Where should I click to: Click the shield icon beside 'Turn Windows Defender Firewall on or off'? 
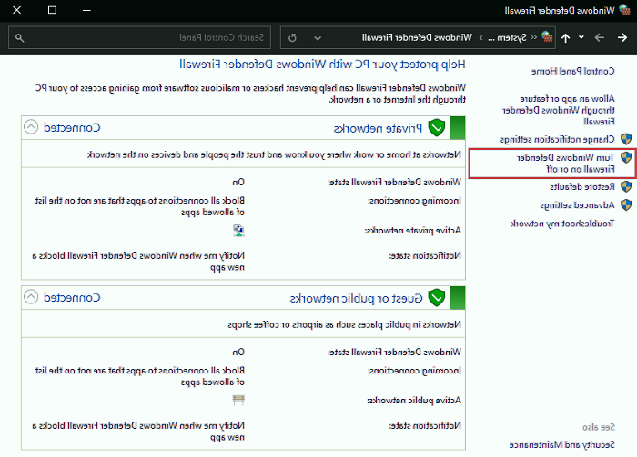pyautogui.click(x=626, y=157)
